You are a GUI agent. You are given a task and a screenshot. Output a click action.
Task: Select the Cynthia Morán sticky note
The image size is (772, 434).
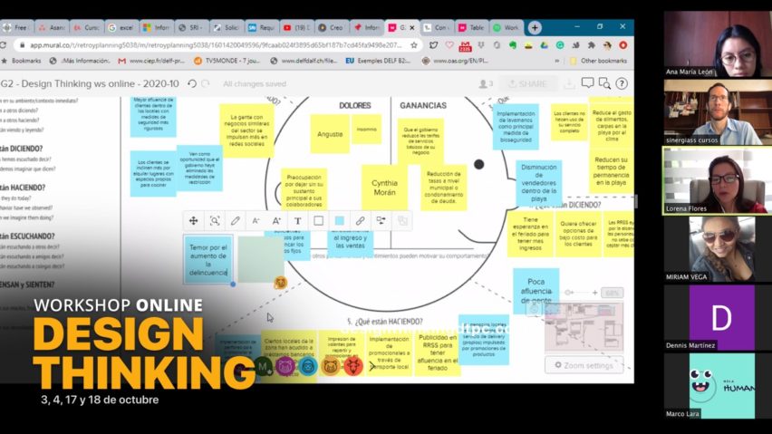coord(384,188)
